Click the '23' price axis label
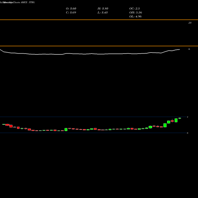The width and height of the screenshot is (198, 198). 190,23
